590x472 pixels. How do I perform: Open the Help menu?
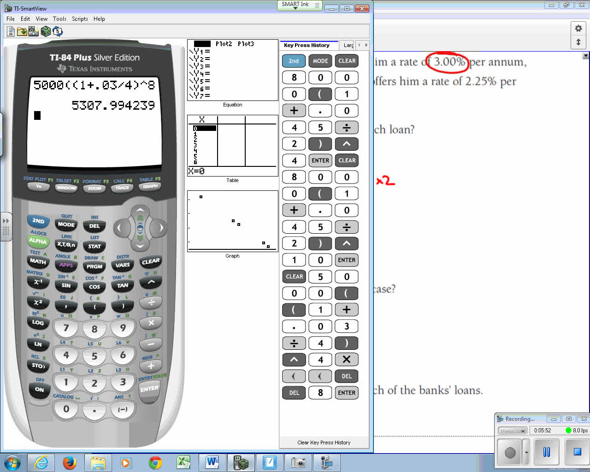point(99,19)
